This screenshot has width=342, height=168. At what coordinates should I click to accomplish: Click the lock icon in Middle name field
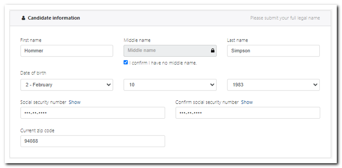coord(213,51)
